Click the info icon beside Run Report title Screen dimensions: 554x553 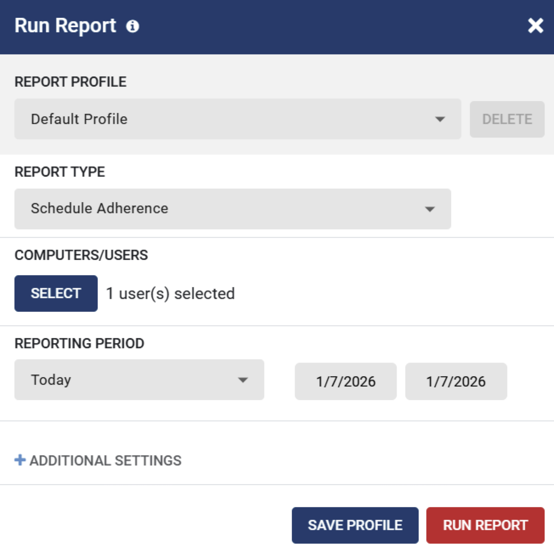pyautogui.click(x=133, y=26)
